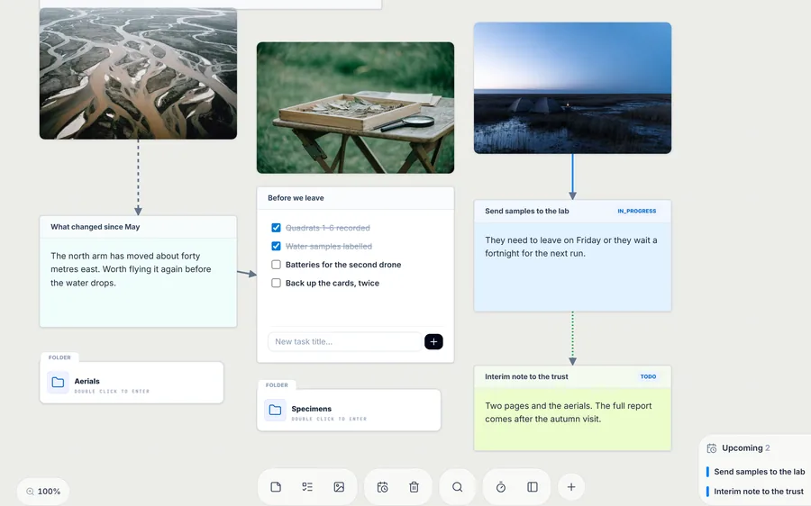
Task: Check Batteries for the second drone
Action: [x=277, y=265]
